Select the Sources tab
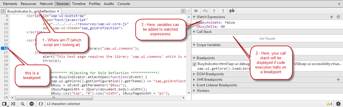 click(62, 4)
